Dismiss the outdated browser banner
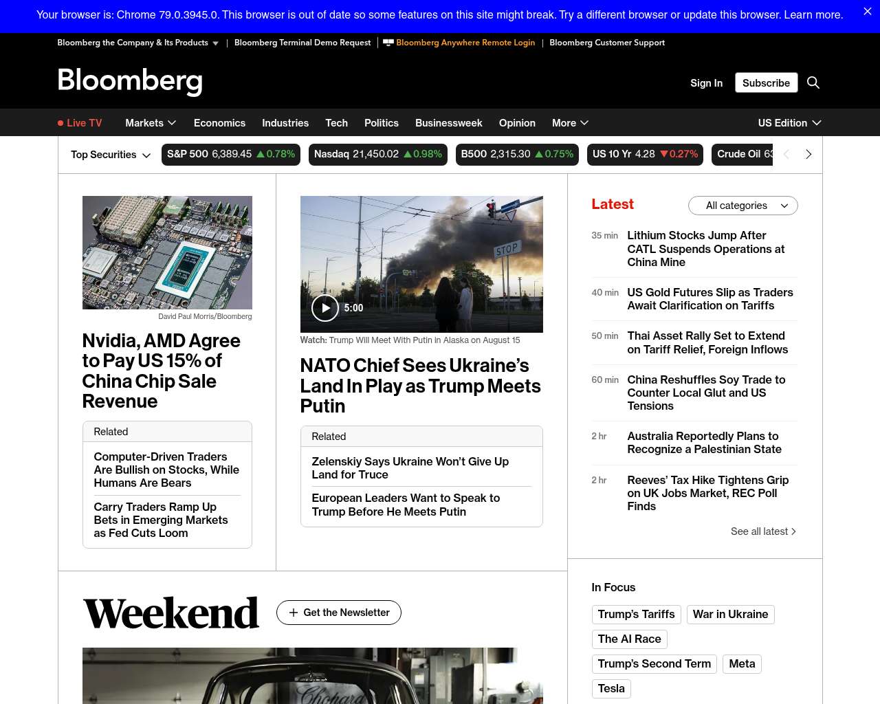 [867, 12]
